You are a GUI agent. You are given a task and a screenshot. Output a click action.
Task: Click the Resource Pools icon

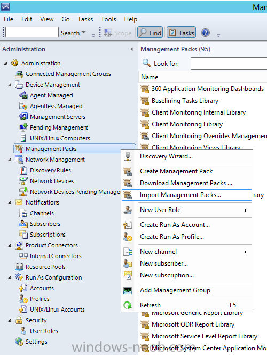tap(19, 267)
